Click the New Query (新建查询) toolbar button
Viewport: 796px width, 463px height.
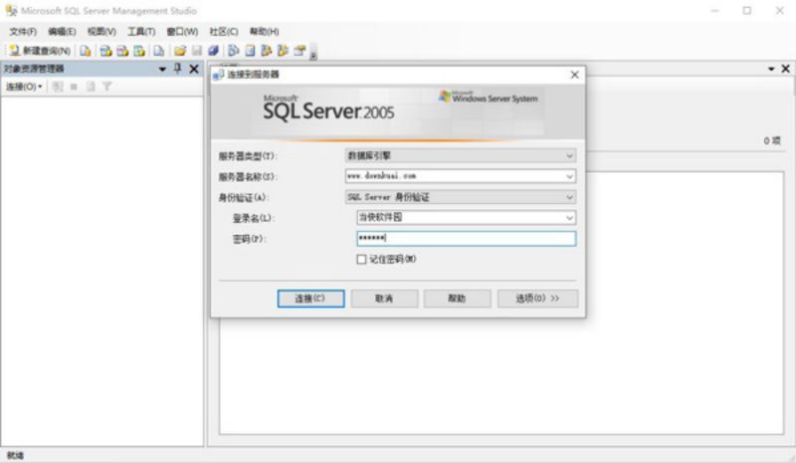click(40, 51)
